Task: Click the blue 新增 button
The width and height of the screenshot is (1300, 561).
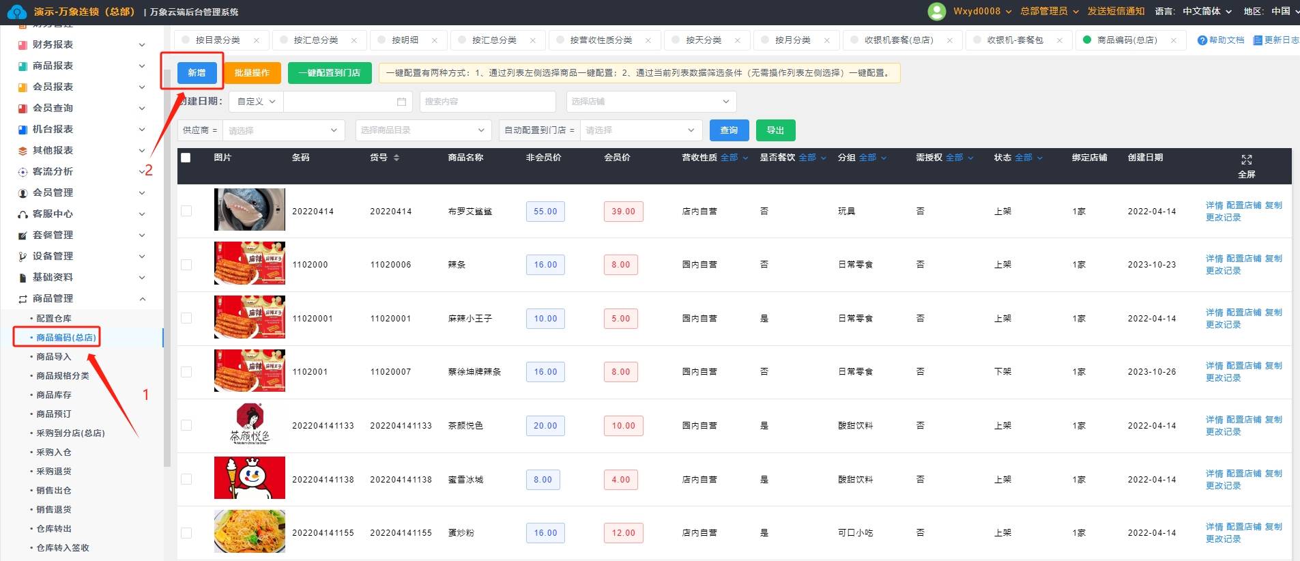Action: point(197,73)
